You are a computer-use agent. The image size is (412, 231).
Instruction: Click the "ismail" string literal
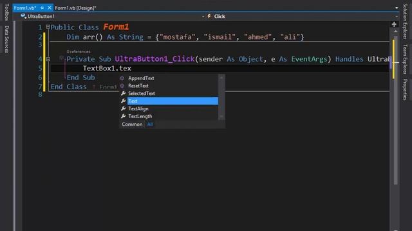220,37
